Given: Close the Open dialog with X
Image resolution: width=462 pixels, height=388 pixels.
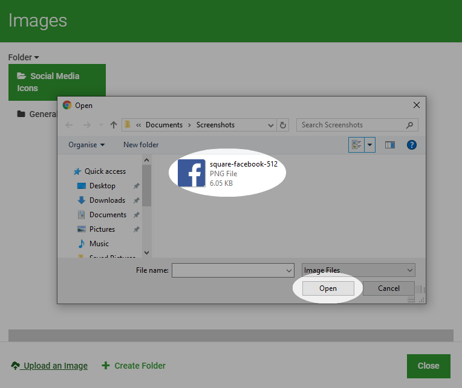Looking at the screenshot, I should coord(416,105).
